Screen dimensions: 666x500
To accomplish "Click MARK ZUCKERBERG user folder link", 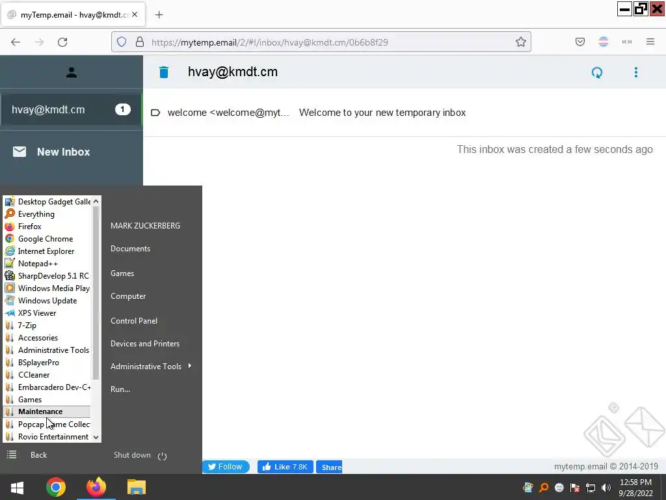I will 145,225.
